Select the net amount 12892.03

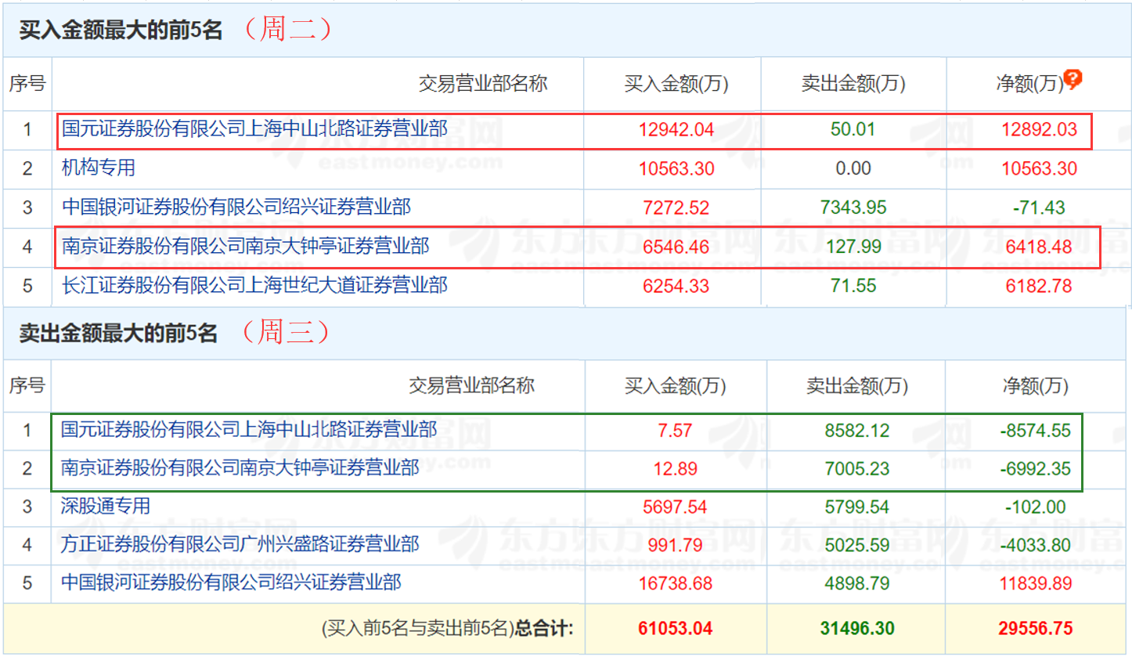(1039, 130)
